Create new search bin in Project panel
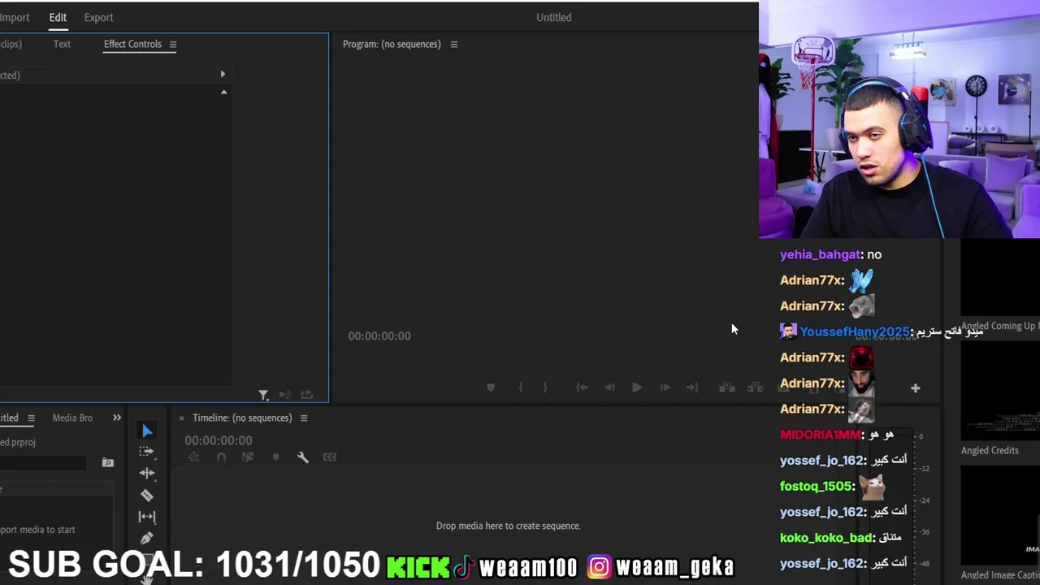The image size is (1040, 585). [x=107, y=462]
